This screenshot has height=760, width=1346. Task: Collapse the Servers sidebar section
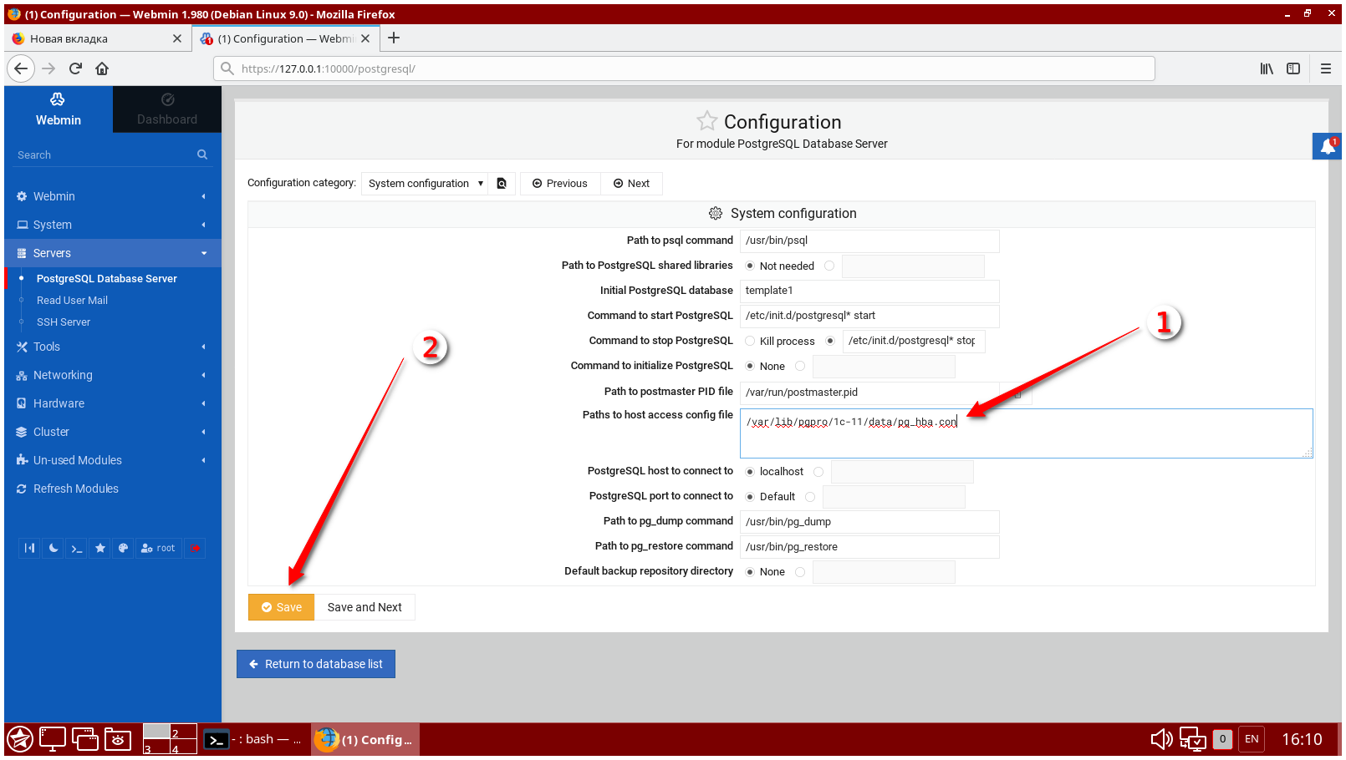point(113,253)
